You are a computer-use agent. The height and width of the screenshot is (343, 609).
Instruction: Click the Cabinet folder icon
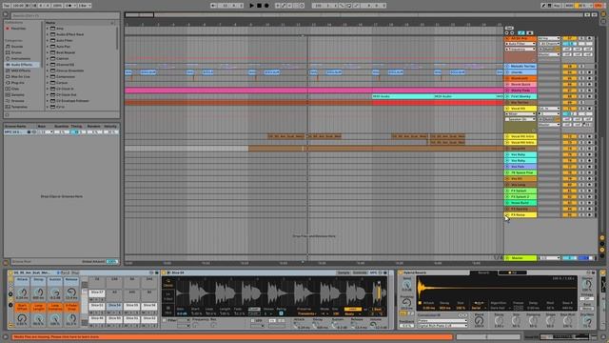[x=53, y=59]
